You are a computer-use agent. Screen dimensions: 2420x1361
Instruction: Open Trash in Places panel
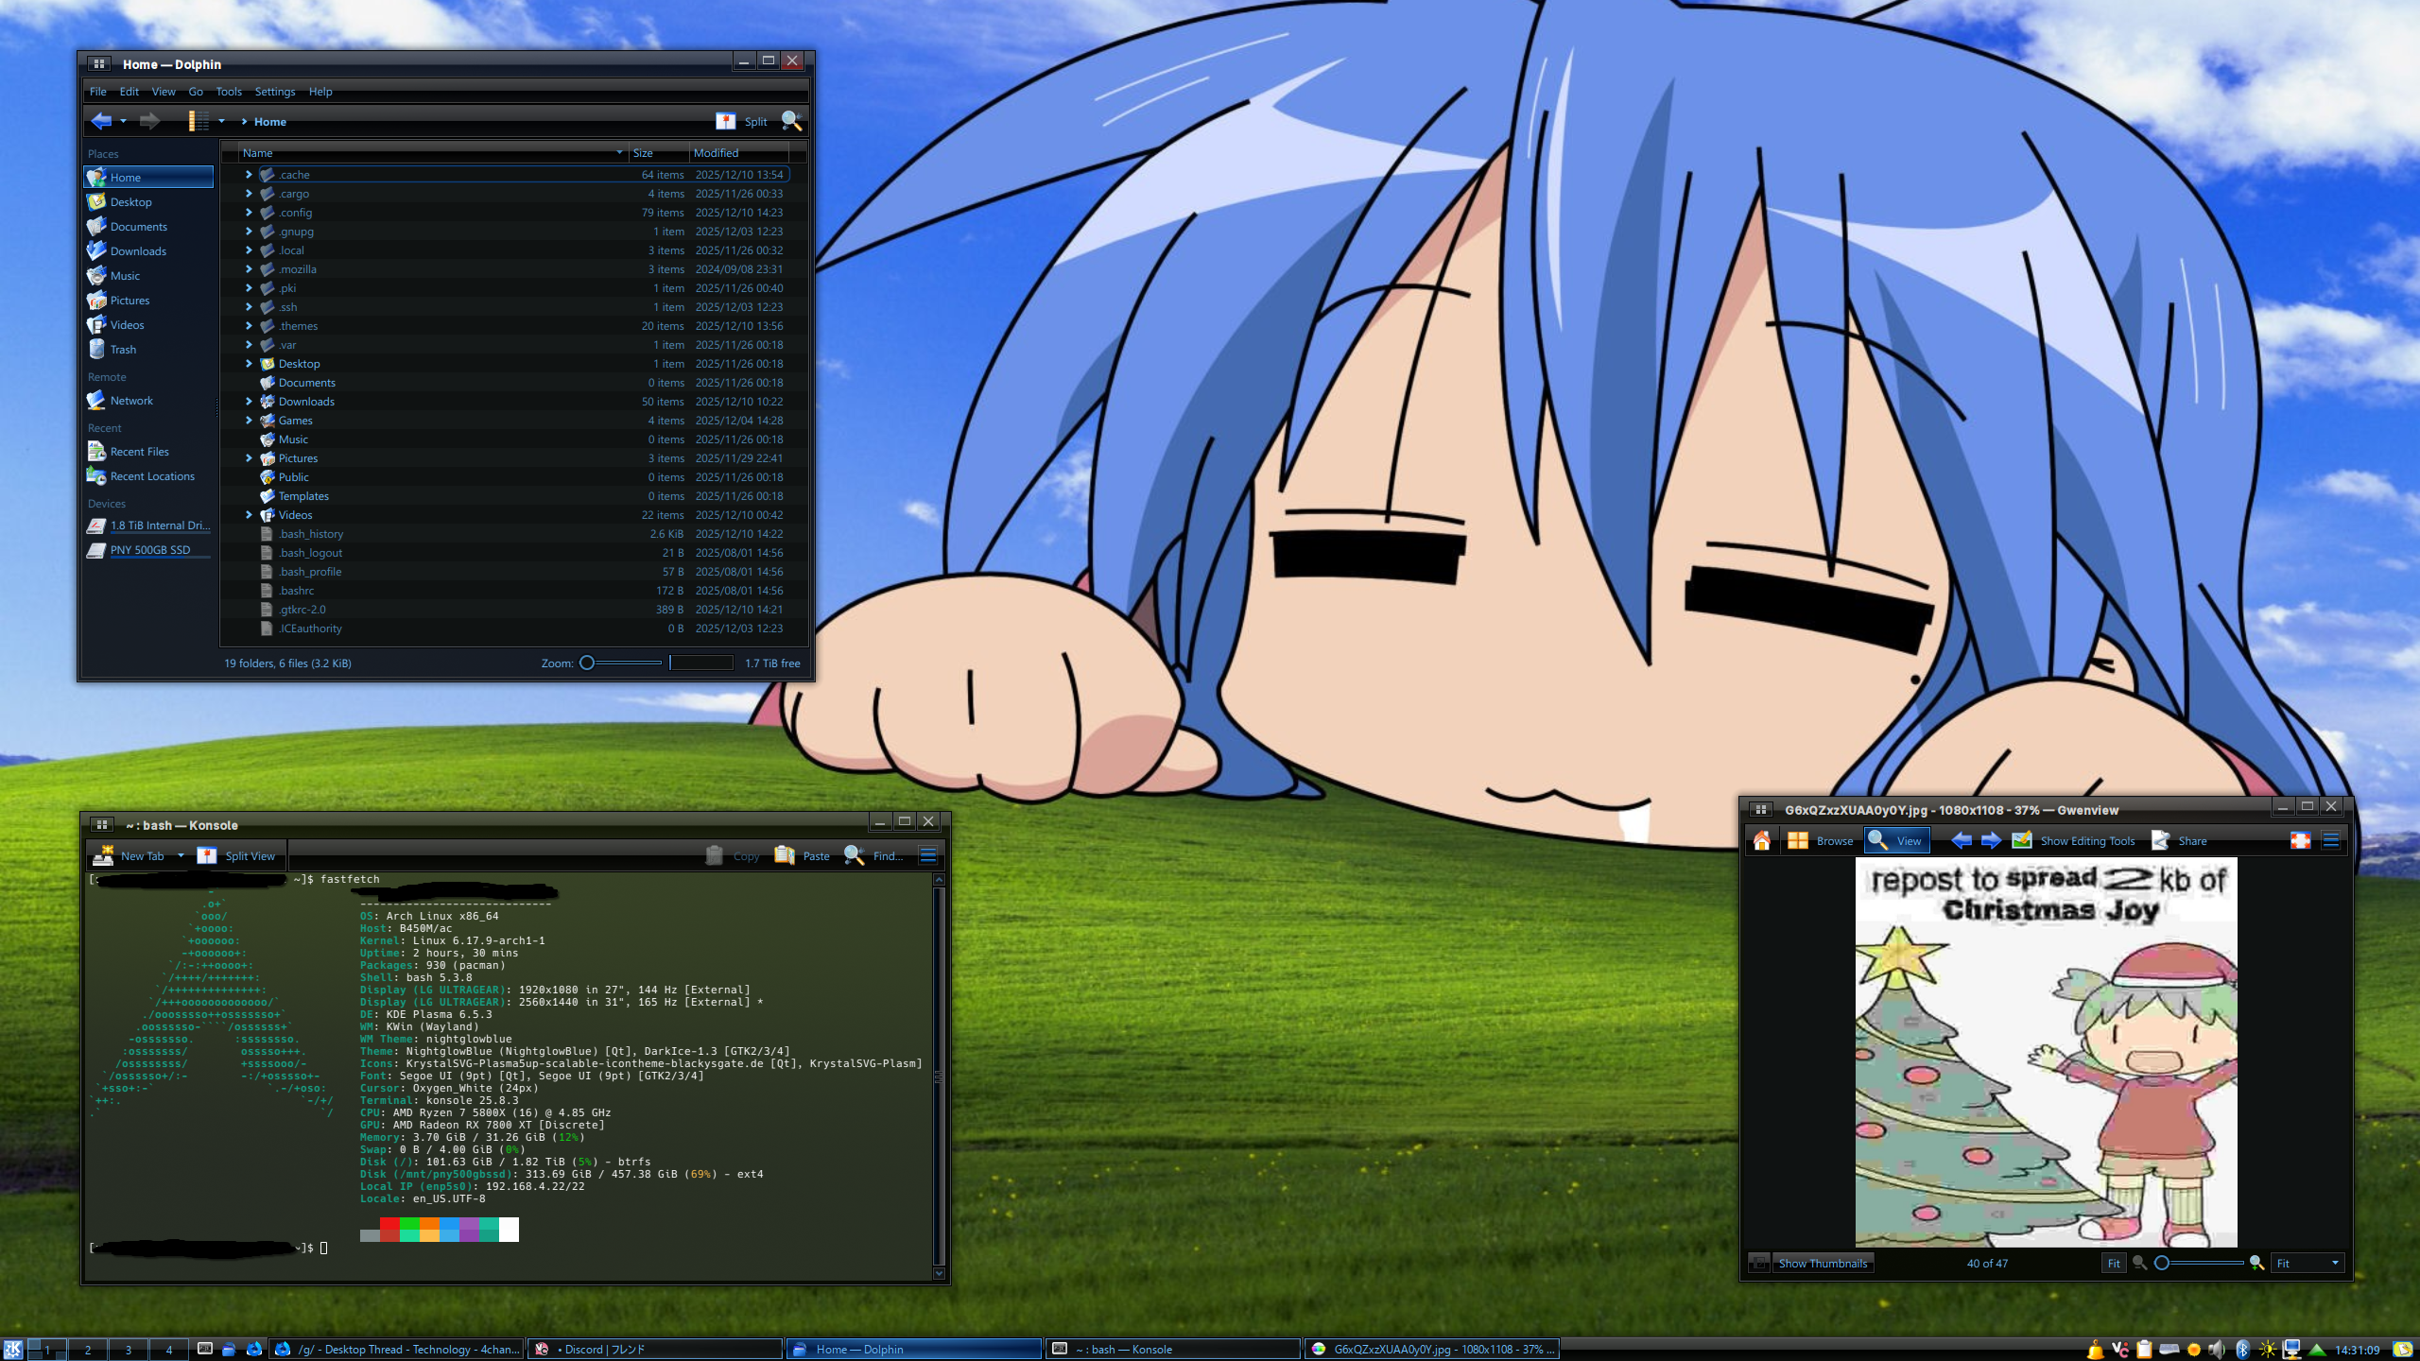(123, 350)
